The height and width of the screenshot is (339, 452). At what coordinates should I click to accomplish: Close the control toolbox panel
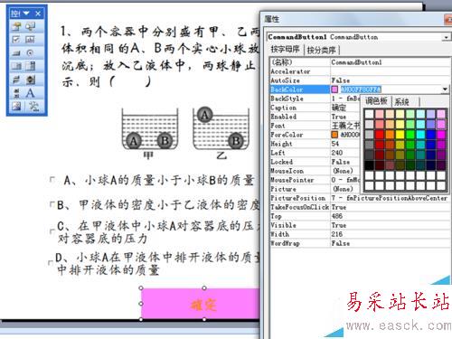(38, 14)
